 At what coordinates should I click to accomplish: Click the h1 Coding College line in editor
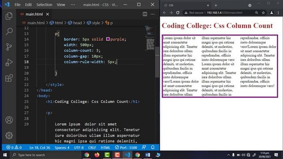pos(92,102)
